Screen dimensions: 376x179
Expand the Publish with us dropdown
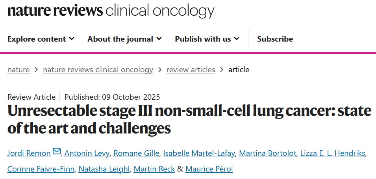[x=207, y=39]
